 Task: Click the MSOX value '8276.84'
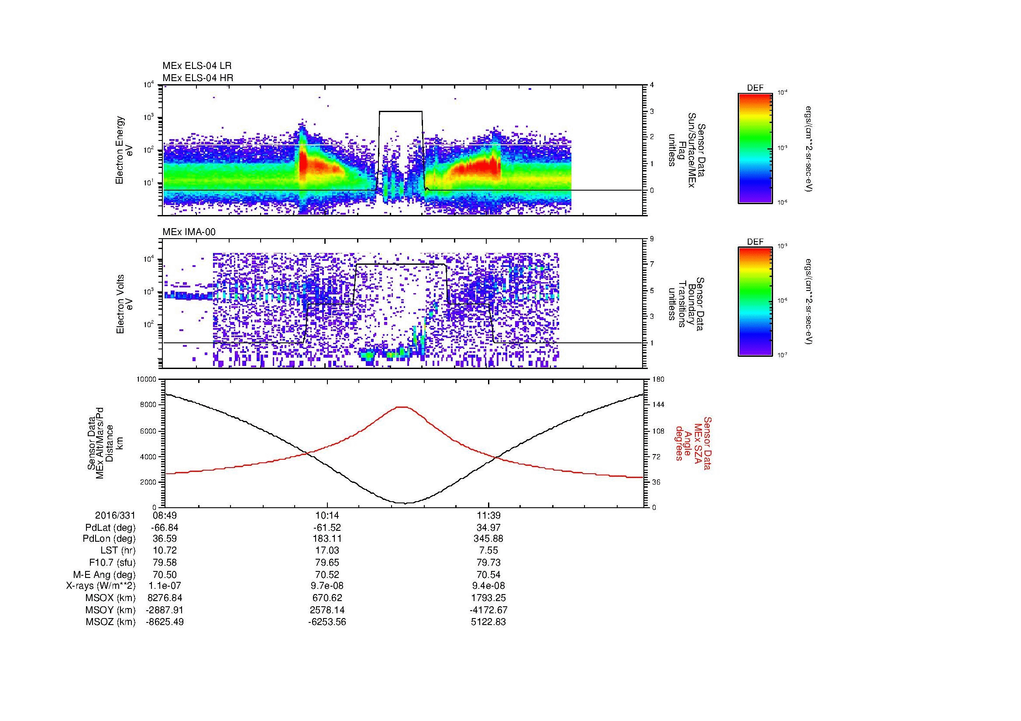[165, 598]
